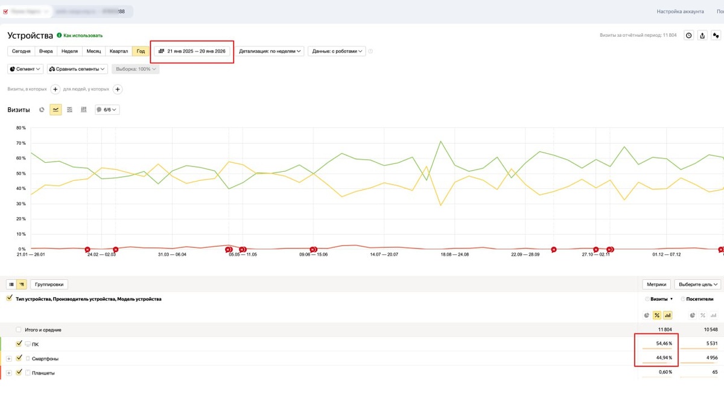The image size is (724, 398).
Task: Select tree table view icon
Action: click(21, 284)
